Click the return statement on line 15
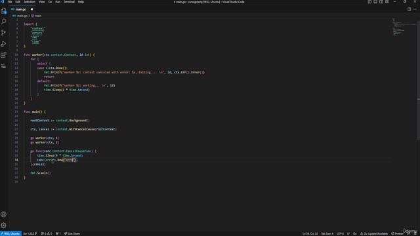Screen dimensions: 420x236 (49, 77)
